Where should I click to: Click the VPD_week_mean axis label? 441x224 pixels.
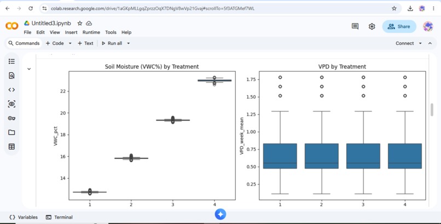(241, 136)
